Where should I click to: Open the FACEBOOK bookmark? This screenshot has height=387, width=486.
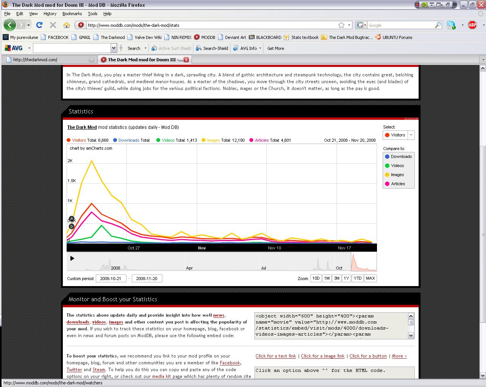click(x=55, y=37)
